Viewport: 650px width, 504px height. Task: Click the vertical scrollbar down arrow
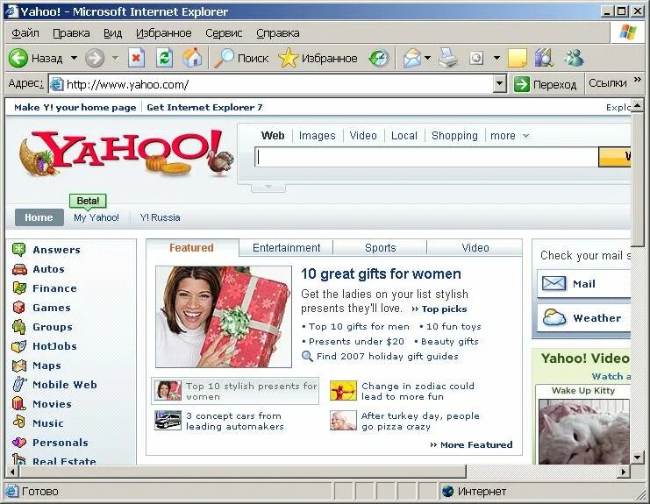(638, 458)
